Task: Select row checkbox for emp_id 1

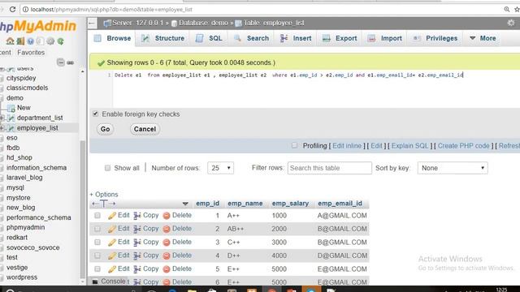Action: [x=97, y=216]
